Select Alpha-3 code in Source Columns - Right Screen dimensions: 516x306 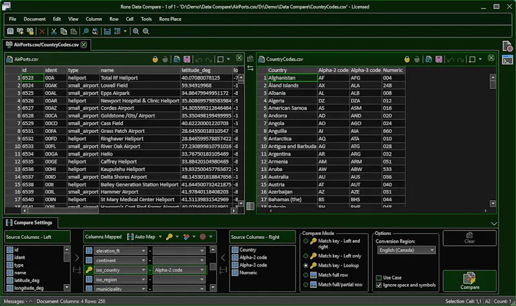[x=253, y=265]
